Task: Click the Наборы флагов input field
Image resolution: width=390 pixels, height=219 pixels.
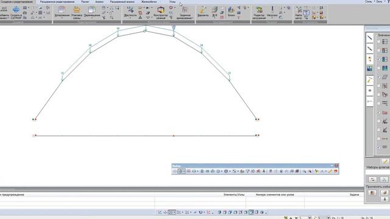Action: click(378, 172)
